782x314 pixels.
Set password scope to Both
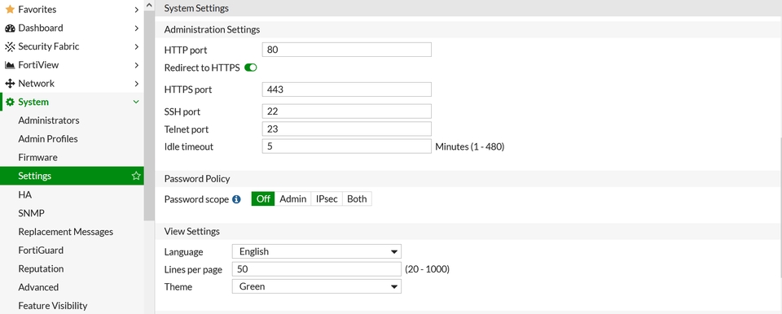point(357,198)
